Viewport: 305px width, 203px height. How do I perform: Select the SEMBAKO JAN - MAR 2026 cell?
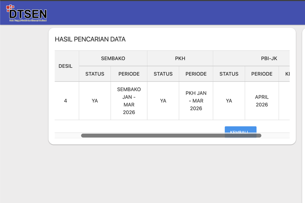point(129,101)
